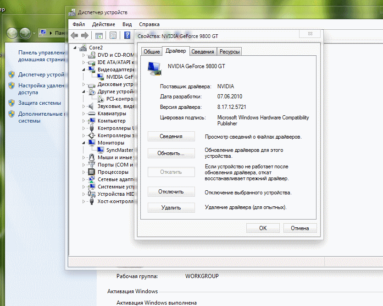Select the SyncMaster monitor icon

pyautogui.click(x=100, y=150)
